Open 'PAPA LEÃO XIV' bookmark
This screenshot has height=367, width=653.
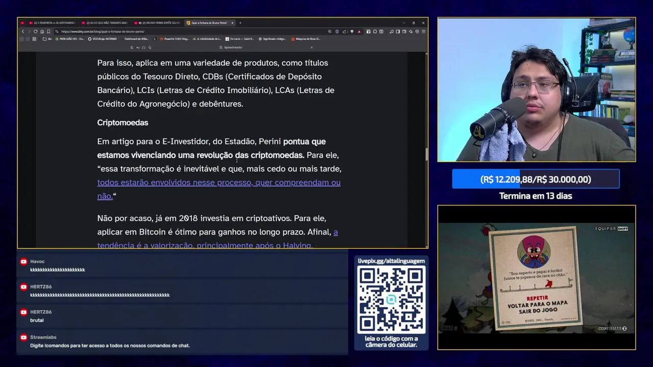tap(70, 39)
